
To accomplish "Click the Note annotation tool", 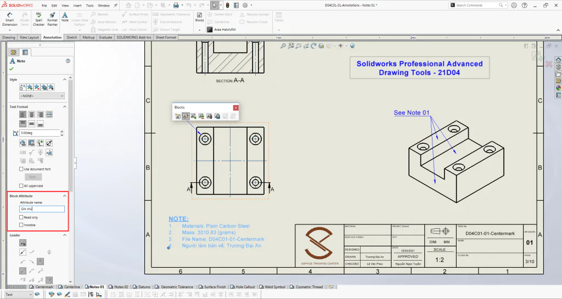I will 65,17.
